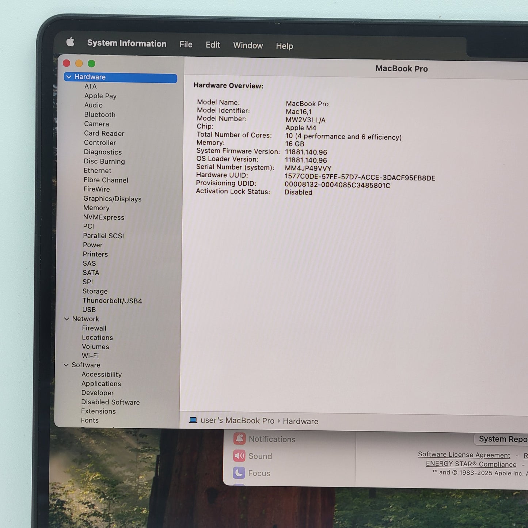This screenshot has width=528, height=528.
Task: Select Power in the sidebar
Action: (x=92, y=245)
